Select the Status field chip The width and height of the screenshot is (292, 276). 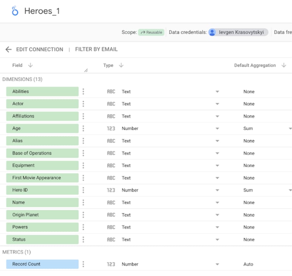point(42,239)
